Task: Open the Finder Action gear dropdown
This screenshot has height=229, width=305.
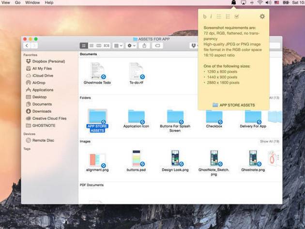Action: pos(131,46)
